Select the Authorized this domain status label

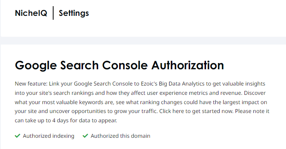(120, 136)
